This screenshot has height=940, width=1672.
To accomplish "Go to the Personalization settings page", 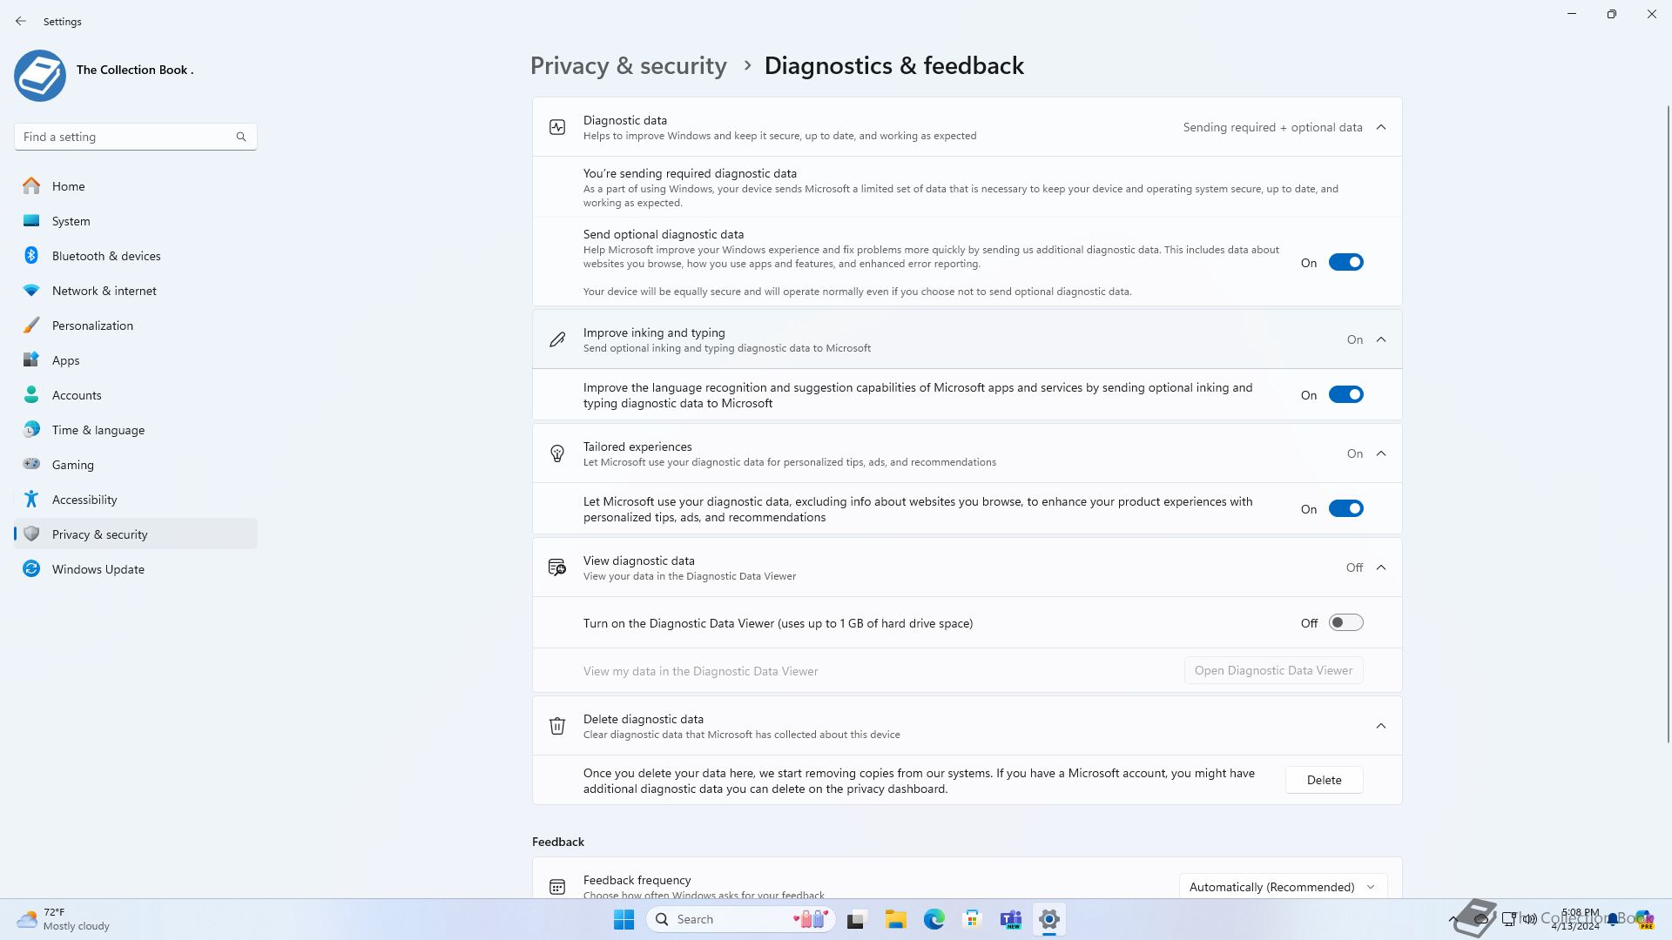I will 92,326.
